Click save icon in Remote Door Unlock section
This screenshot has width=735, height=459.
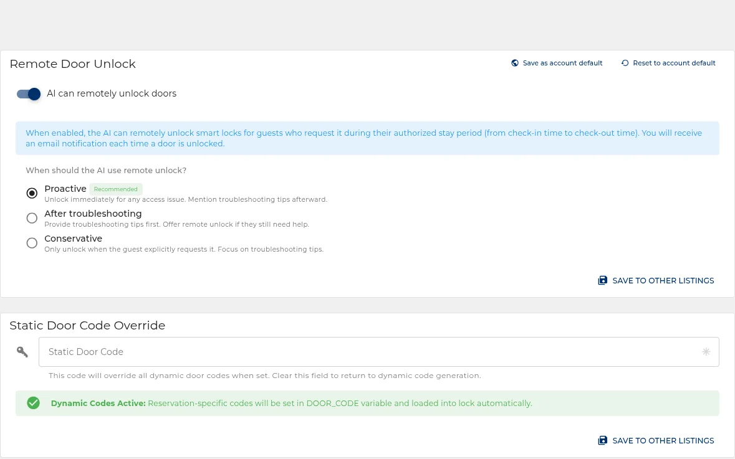tap(602, 280)
